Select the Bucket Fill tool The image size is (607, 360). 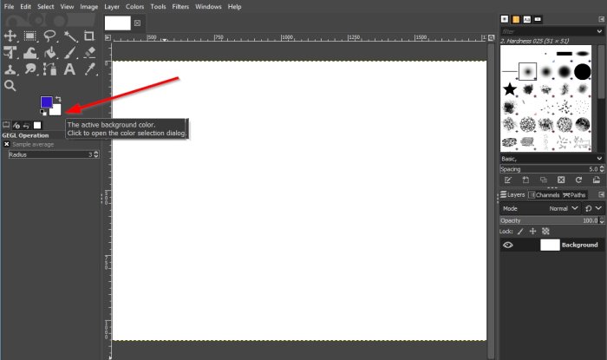click(50, 53)
